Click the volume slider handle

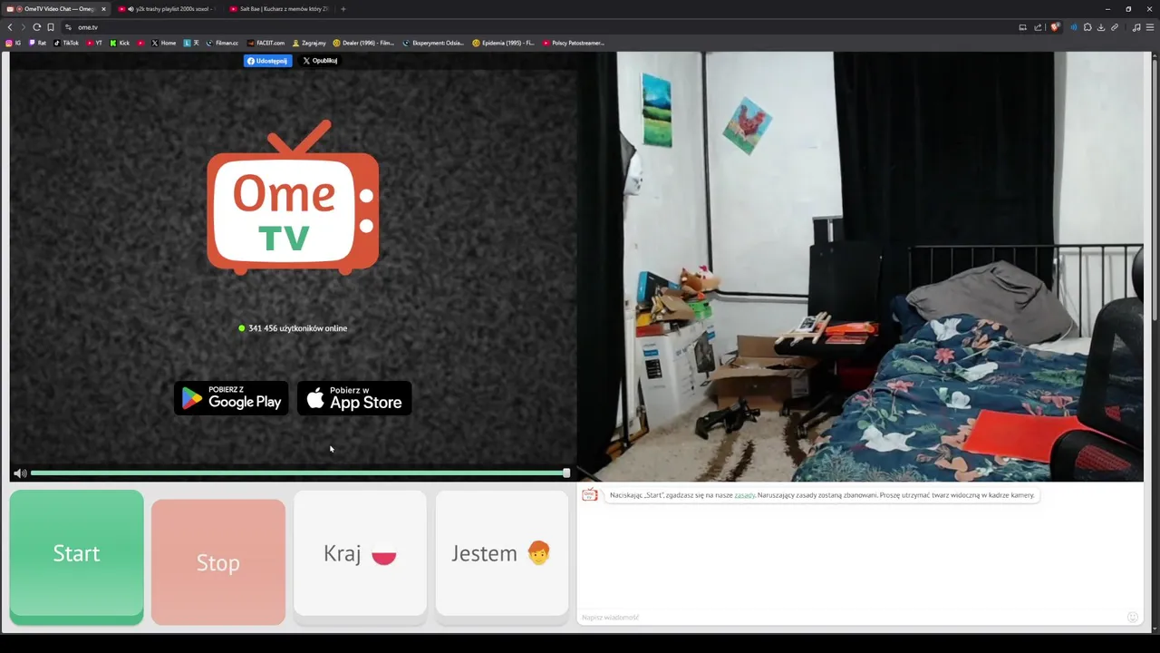click(566, 473)
